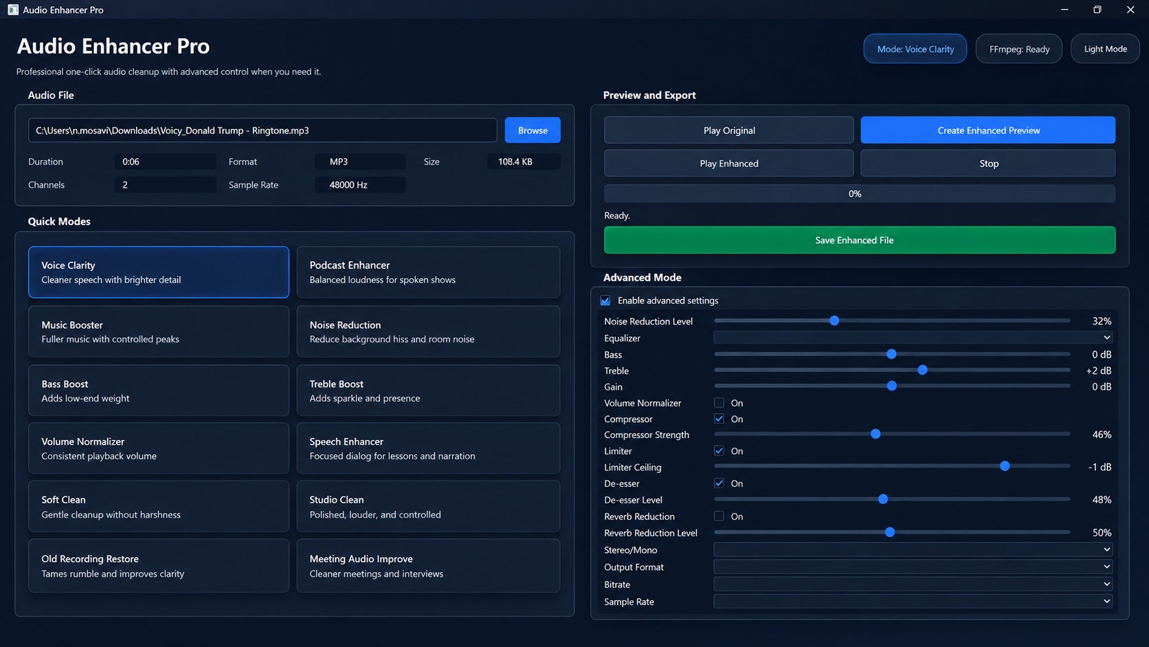Play the original audio
Viewport: 1149px width, 647px height.
click(x=729, y=130)
